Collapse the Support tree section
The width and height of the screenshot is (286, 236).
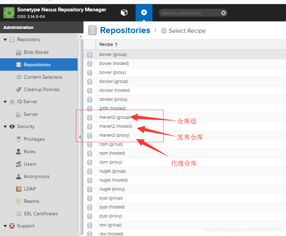[x=5, y=226]
